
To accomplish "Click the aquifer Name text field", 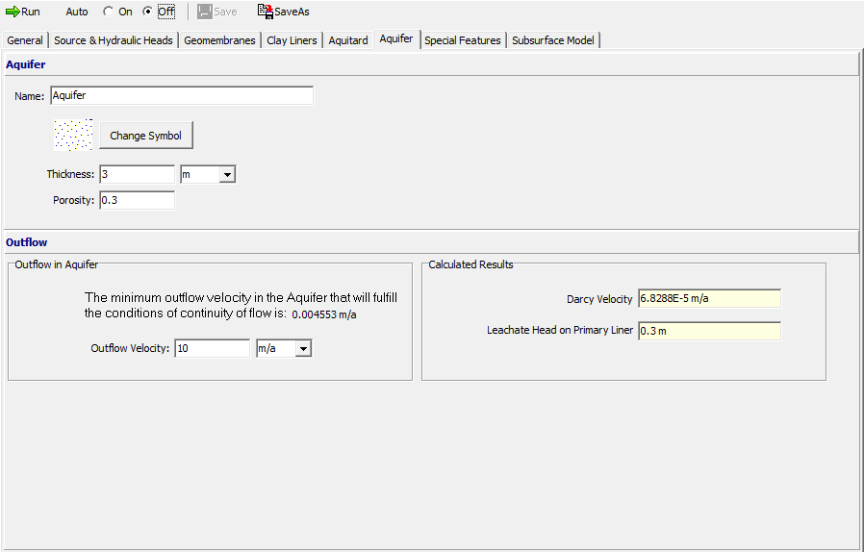I will 181,96.
